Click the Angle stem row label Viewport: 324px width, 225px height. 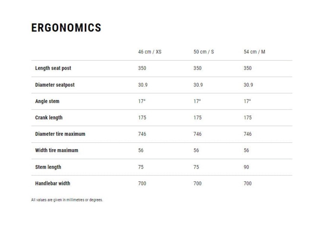click(47, 101)
